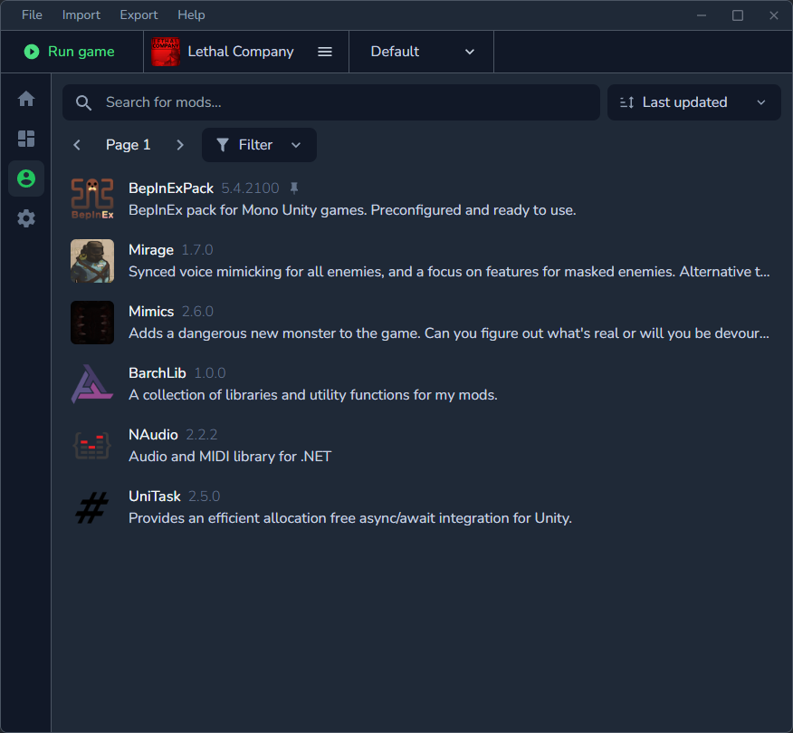Viewport: 793px width, 733px height.
Task: Close the mod manager window
Action: pyautogui.click(x=774, y=15)
